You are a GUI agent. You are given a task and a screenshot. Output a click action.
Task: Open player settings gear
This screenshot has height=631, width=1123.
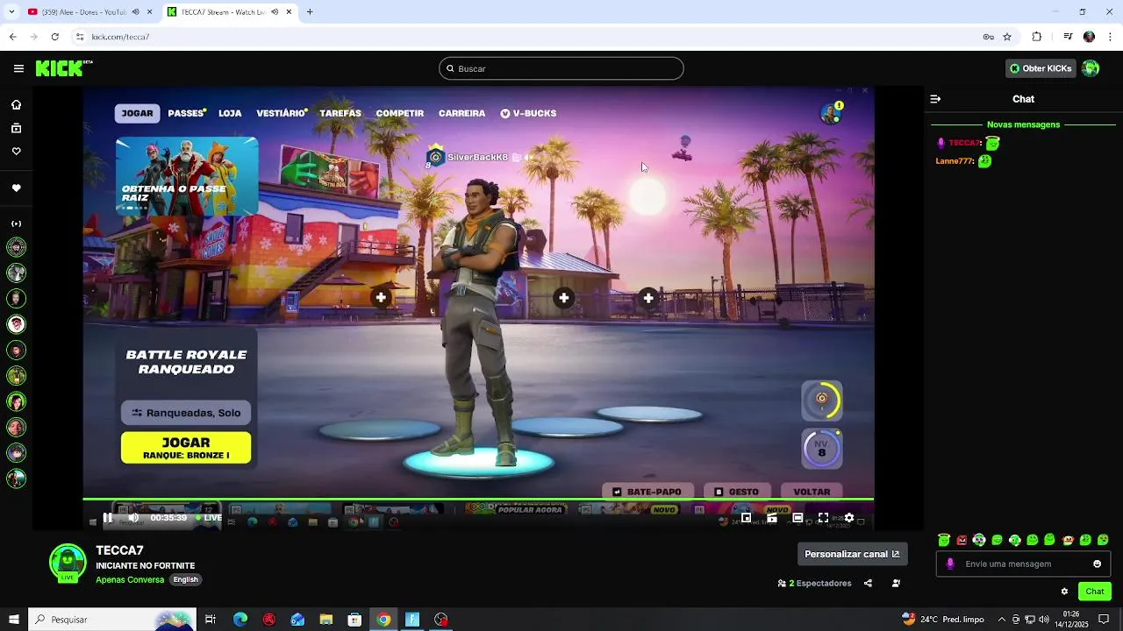[848, 518]
